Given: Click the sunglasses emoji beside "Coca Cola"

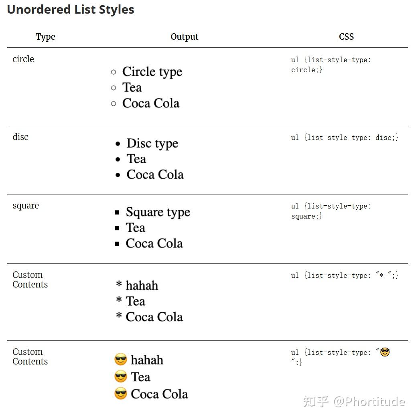Looking at the screenshot, I should (x=120, y=394).
